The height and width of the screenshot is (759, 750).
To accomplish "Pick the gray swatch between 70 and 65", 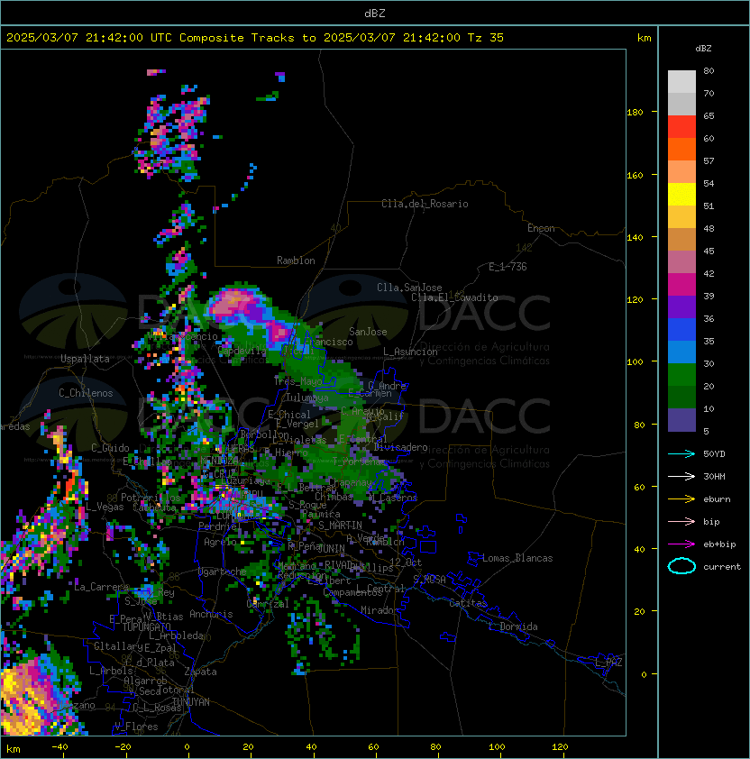I will coord(681,104).
